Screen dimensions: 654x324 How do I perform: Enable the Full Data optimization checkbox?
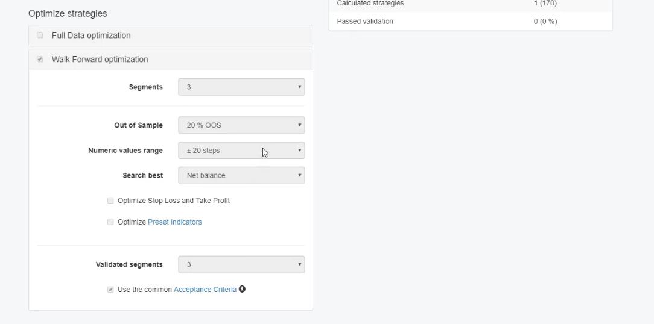pyautogui.click(x=40, y=35)
